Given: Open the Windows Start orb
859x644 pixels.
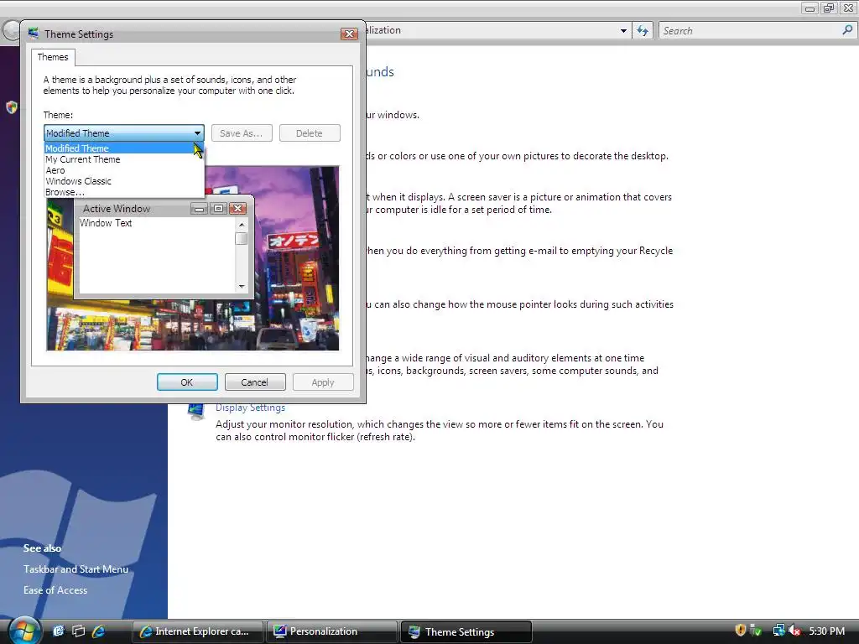Looking at the screenshot, I should tap(23, 631).
